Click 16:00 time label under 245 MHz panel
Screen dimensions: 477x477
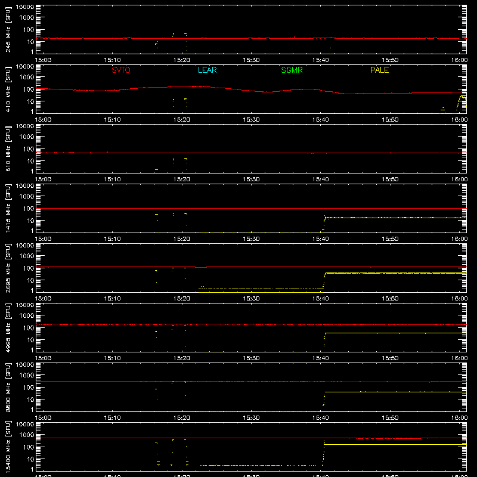tap(459, 60)
